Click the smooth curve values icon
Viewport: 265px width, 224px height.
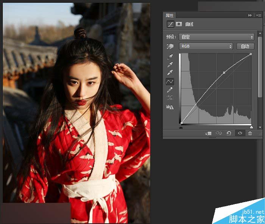pos(170,98)
